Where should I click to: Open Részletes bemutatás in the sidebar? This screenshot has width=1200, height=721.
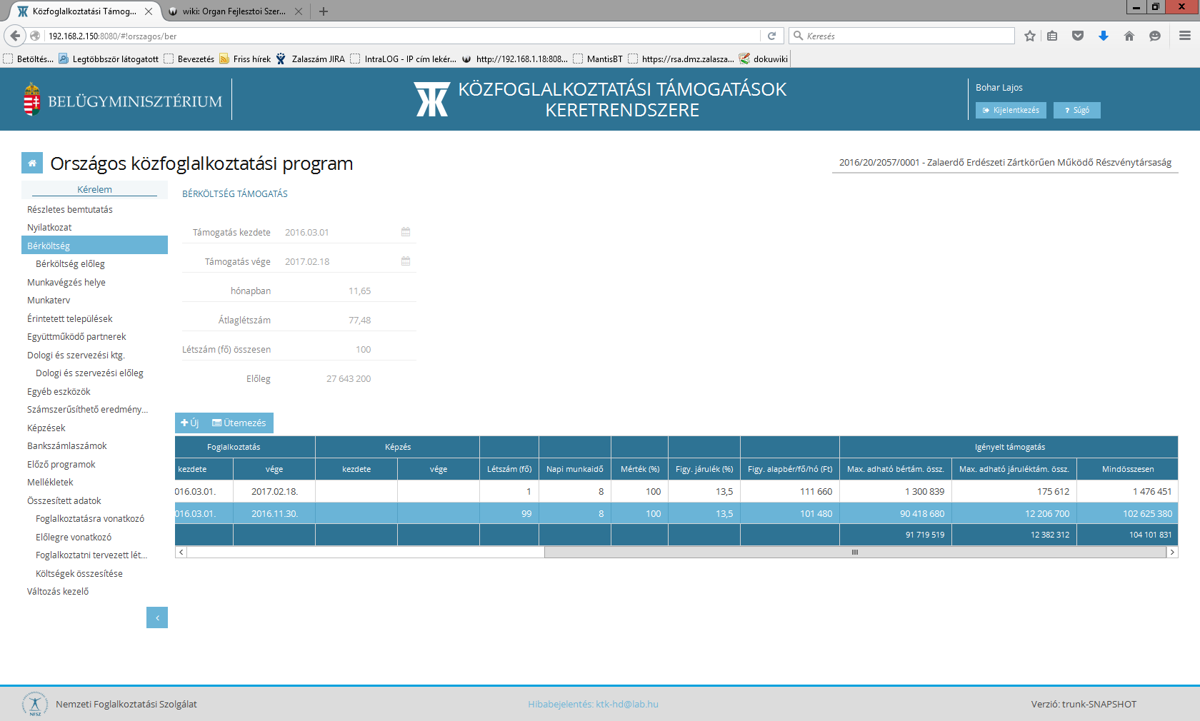tap(70, 209)
